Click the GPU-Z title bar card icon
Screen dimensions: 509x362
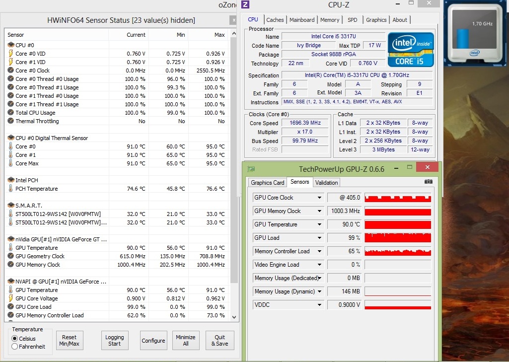[251, 169]
